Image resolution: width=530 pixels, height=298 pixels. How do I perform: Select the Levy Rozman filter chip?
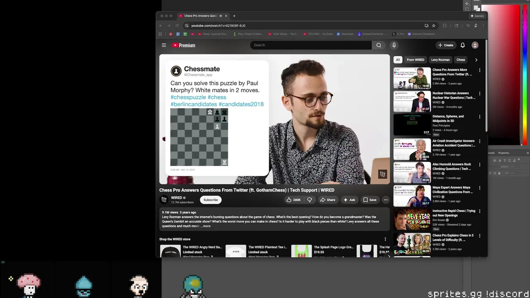point(440,60)
